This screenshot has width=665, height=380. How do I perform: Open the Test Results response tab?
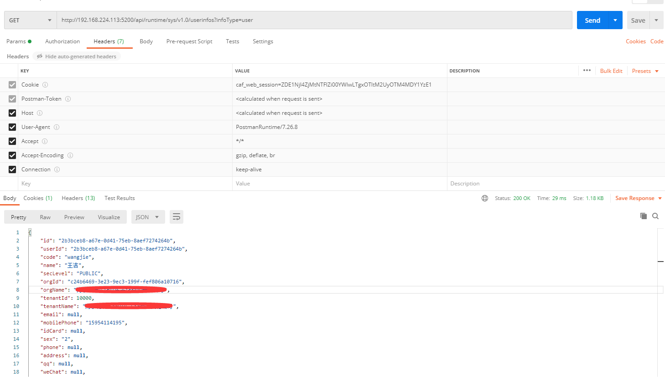point(119,198)
